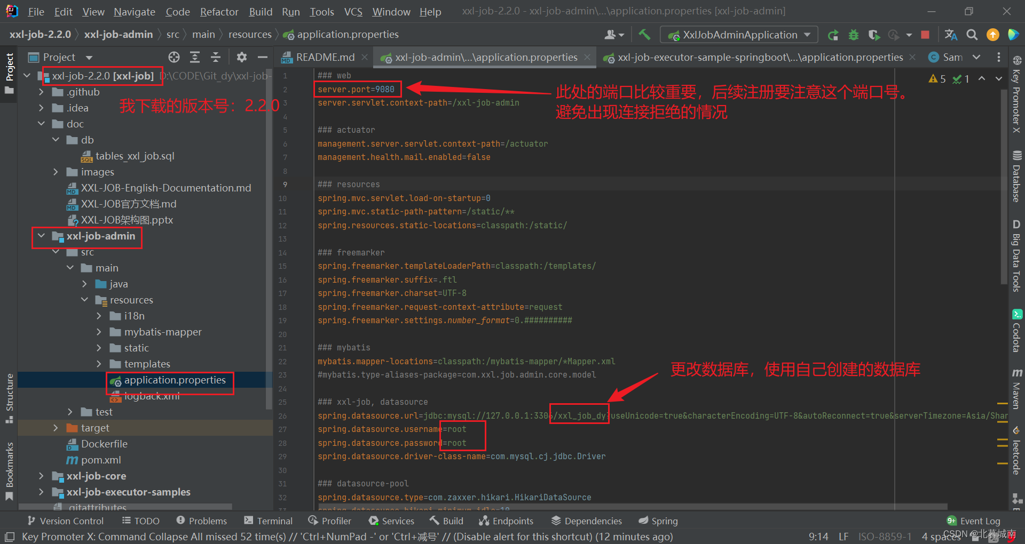Open the Translate plugin icon
This screenshot has width=1025, height=544.
pyautogui.click(x=951, y=35)
